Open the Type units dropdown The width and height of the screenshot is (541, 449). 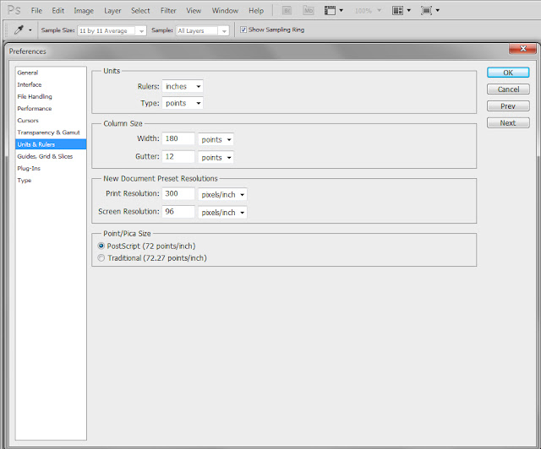point(183,103)
